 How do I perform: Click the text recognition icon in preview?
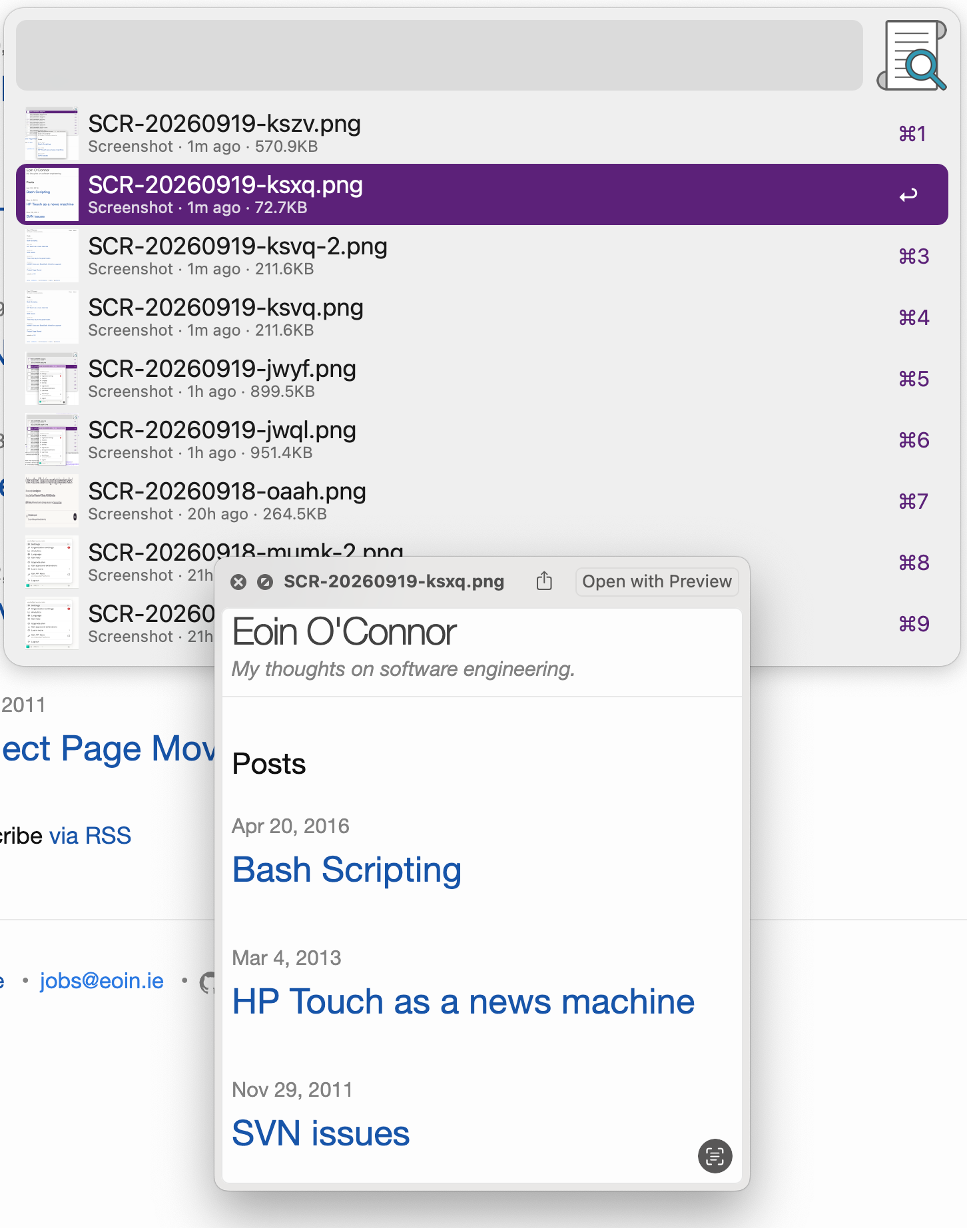point(715,1156)
